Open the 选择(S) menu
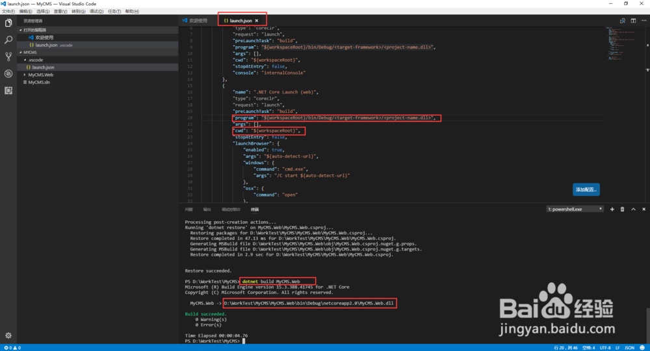 tap(43, 12)
